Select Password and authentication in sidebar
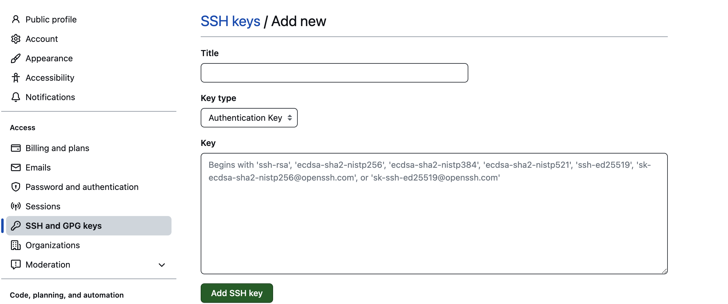This screenshot has height=304, width=728. click(x=82, y=187)
